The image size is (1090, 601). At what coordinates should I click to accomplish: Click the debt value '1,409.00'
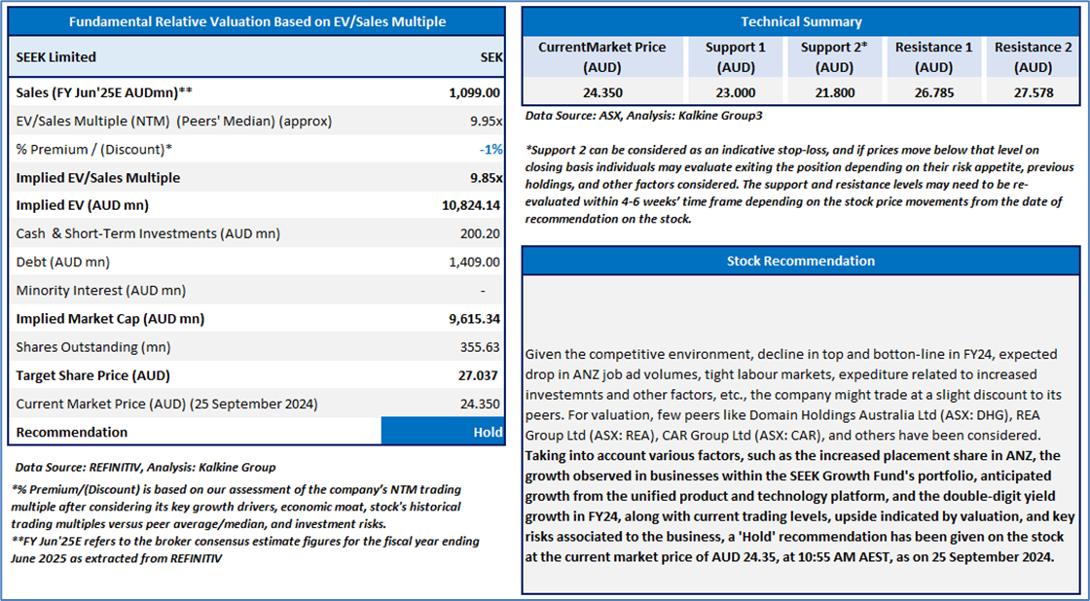(x=475, y=262)
